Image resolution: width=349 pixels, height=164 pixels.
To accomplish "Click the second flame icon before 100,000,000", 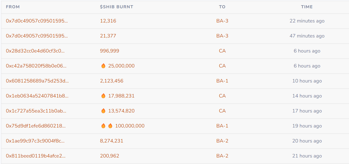I will point(110,126).
